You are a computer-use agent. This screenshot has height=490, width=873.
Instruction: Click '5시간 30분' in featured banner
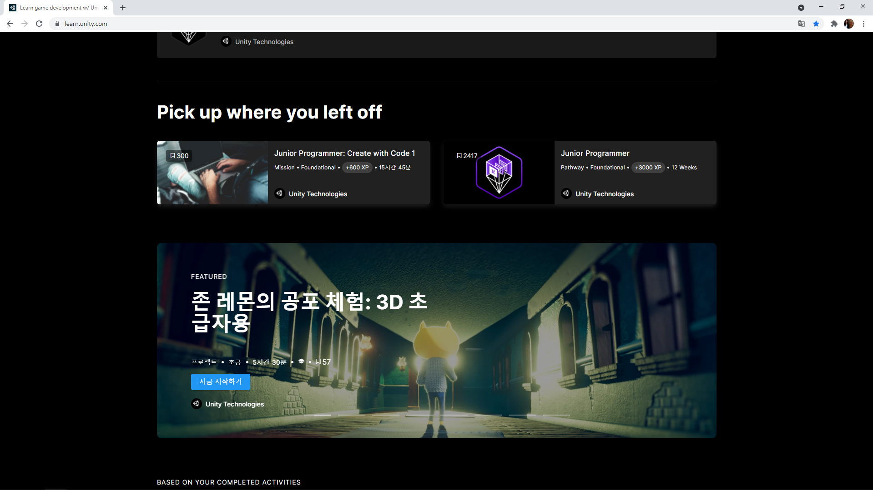pos(269,362)
